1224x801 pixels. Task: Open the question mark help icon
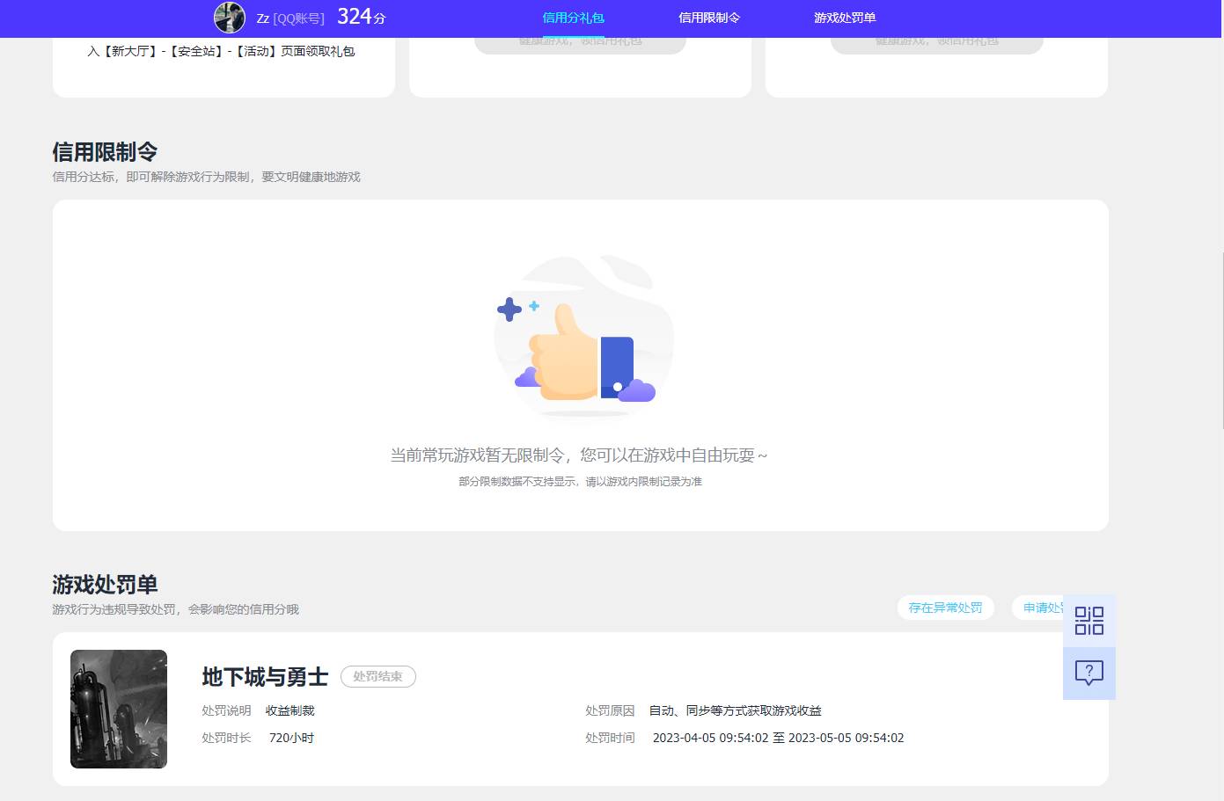[1089, 673]
